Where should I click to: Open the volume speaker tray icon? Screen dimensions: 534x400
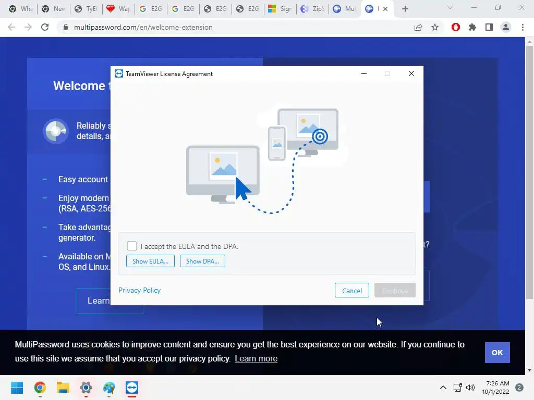pos(470,387)
